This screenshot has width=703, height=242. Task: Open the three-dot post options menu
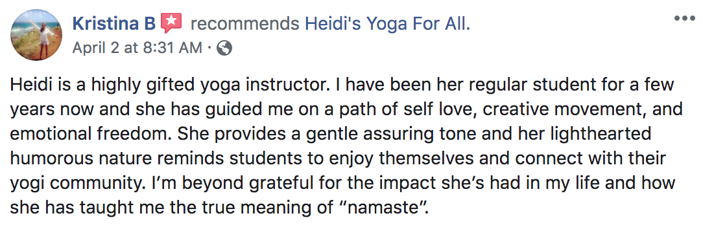tap(684, 18)
